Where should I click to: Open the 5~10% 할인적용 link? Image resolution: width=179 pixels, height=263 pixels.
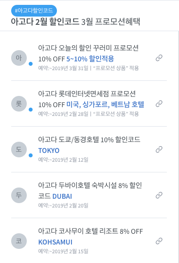(90, 59)
